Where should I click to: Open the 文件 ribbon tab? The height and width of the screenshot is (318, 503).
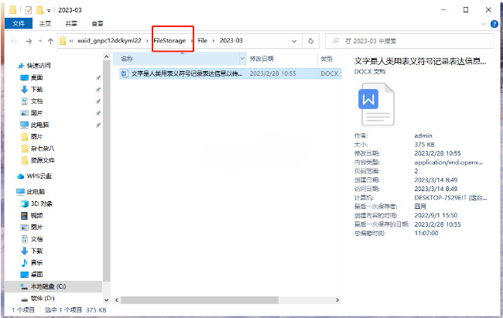click(x=19, y=23)
